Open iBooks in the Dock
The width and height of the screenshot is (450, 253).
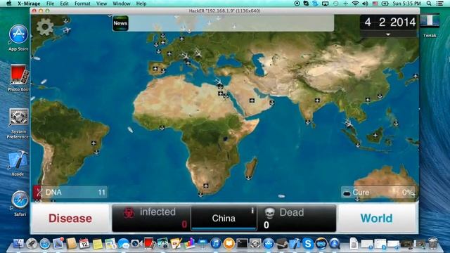coord(229,244)
